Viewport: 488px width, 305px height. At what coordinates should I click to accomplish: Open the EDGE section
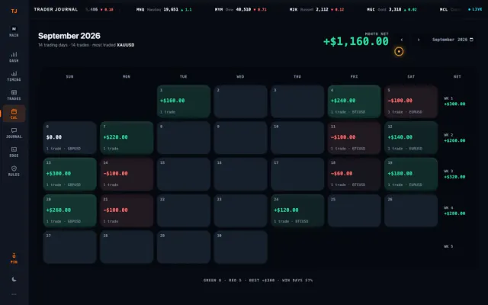click(x=14, y=152)
